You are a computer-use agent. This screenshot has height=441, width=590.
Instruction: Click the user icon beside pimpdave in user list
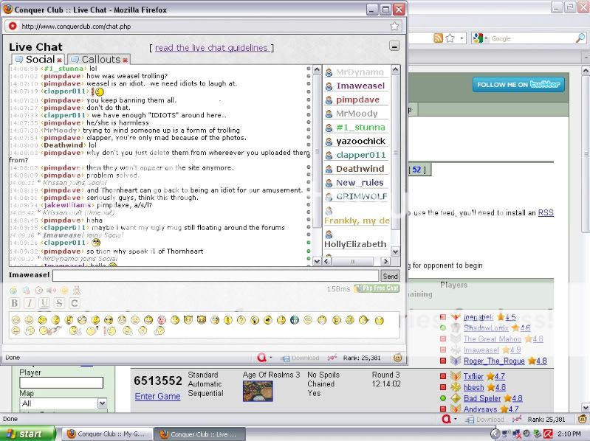coord(329,100)
